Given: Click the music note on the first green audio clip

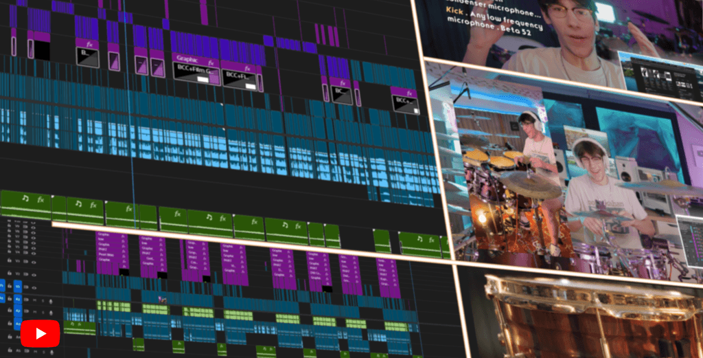Looking at the screenshot, I should tap(25, 198).
